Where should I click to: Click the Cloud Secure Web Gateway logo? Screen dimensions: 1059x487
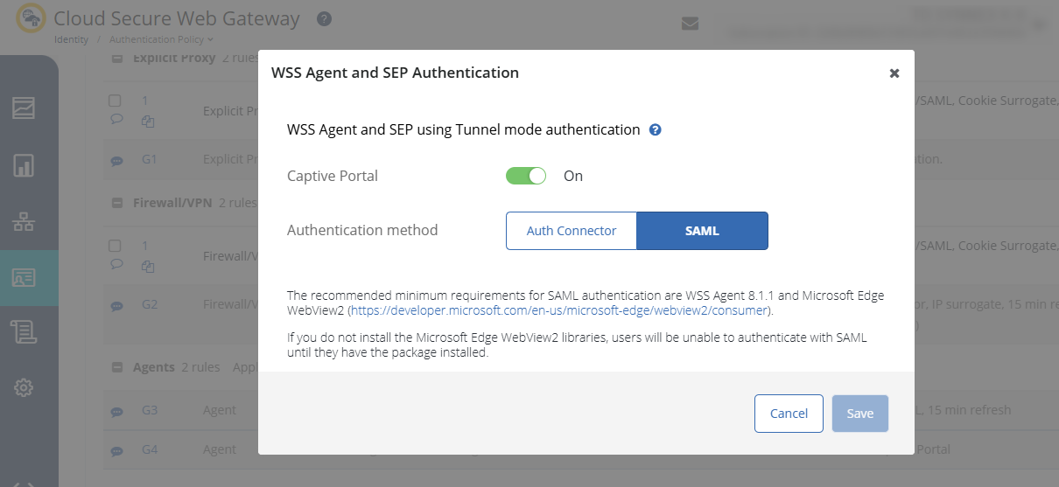(x=31, y=18)
